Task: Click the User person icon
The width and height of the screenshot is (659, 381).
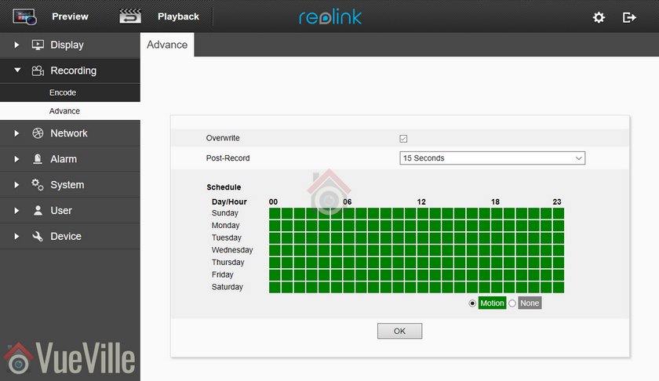Action: coord(38,210)
